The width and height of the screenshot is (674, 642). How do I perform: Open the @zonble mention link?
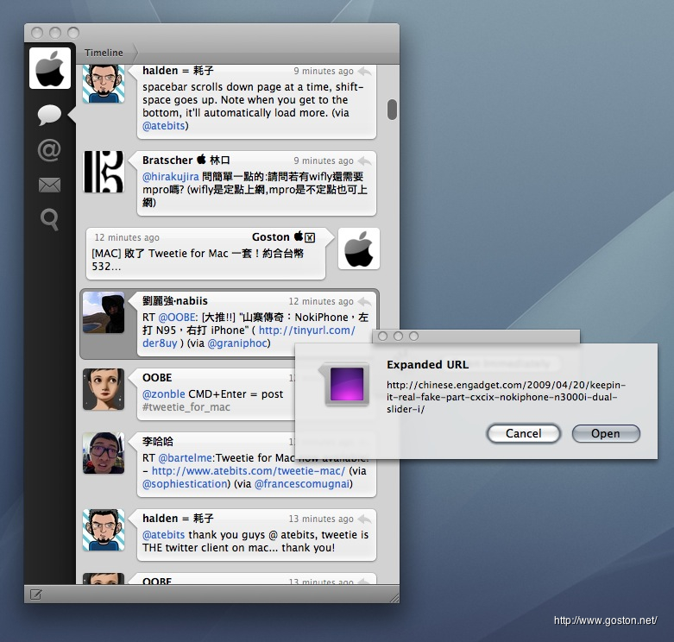coord(164,394)
